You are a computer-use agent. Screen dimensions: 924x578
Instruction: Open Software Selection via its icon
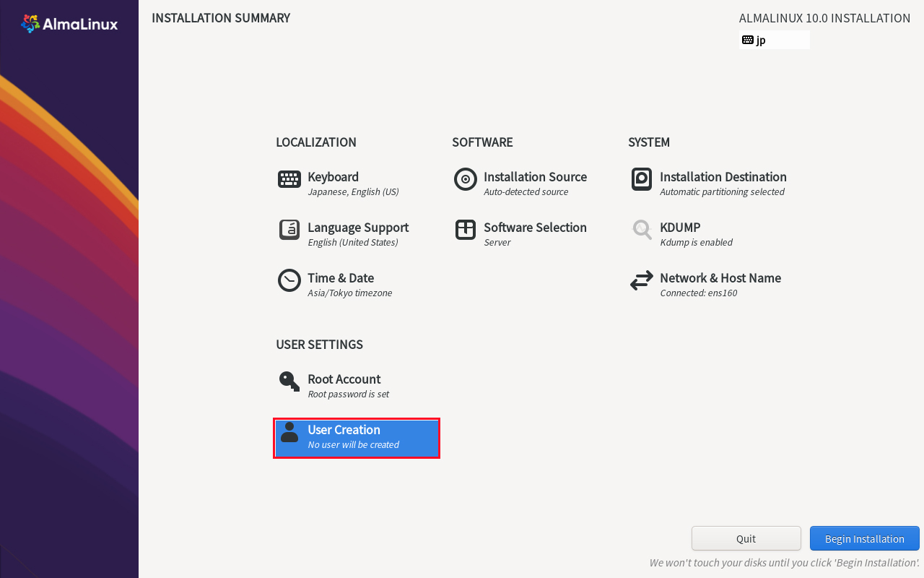pyautogui.click(x=466, y=230)
